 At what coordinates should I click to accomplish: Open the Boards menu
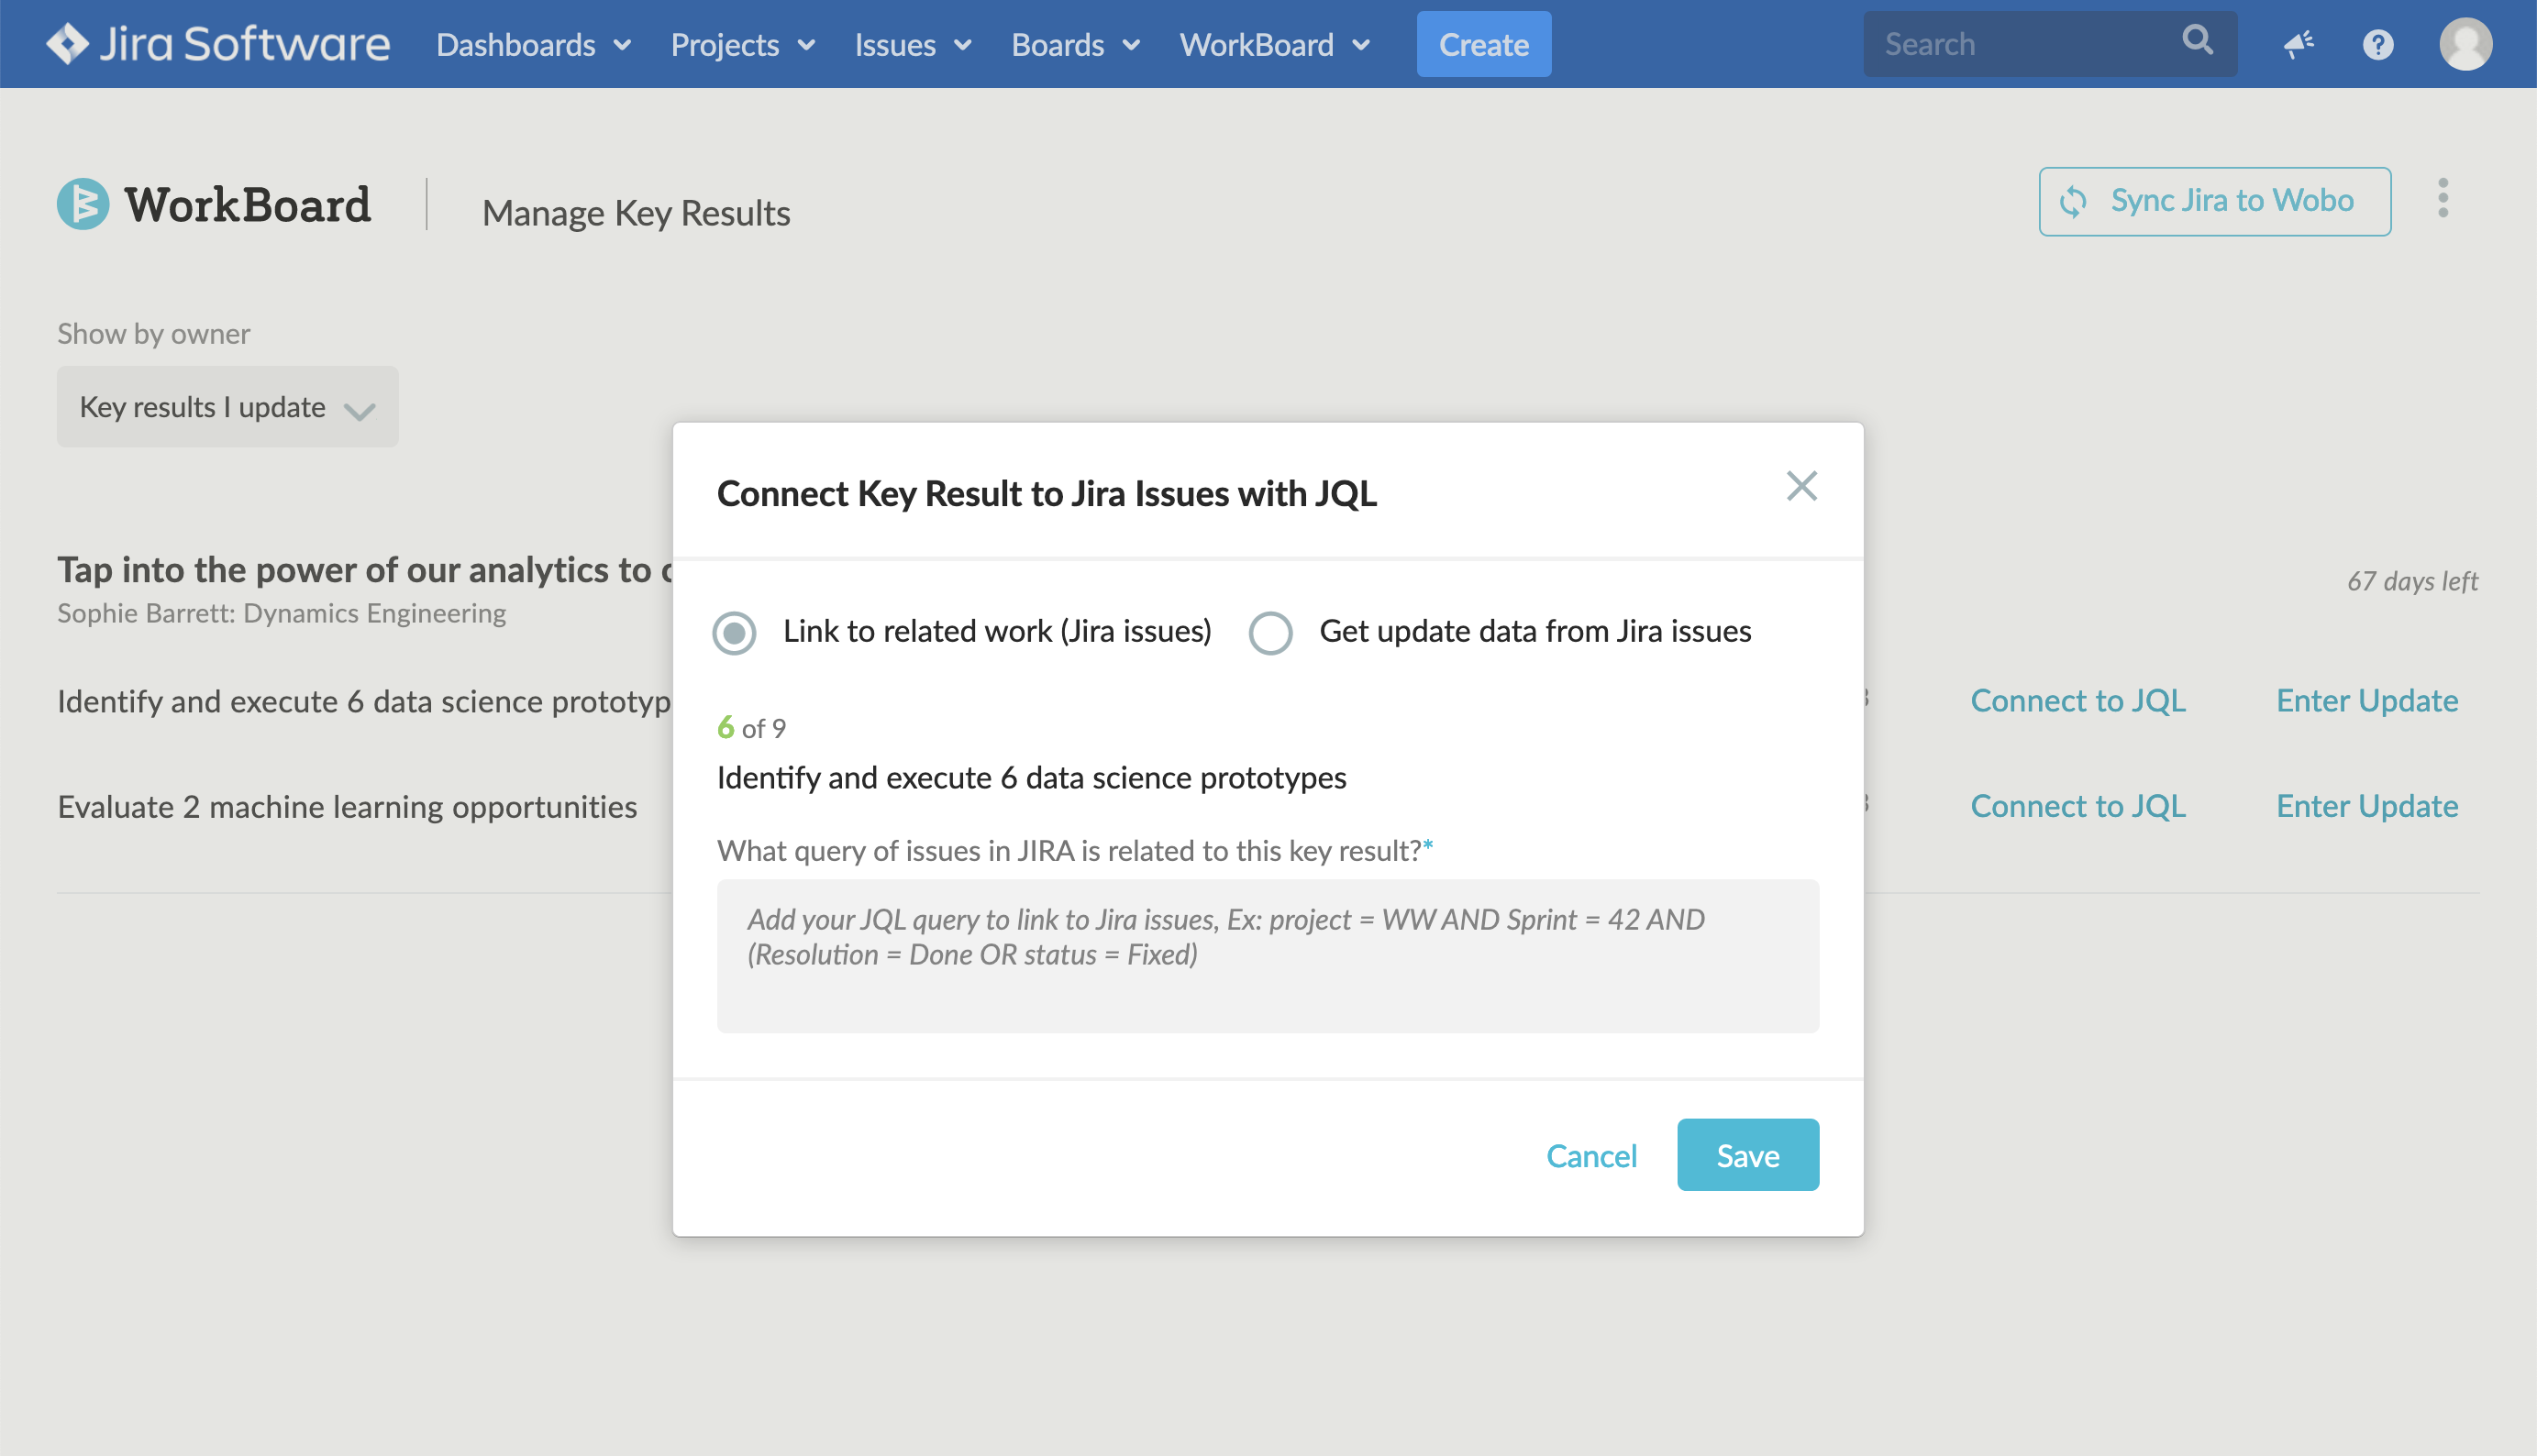[1075, 44]
